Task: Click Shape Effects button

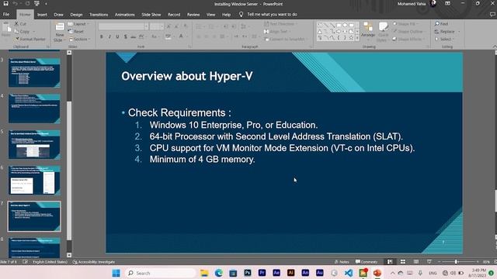Action: (408, 40)
